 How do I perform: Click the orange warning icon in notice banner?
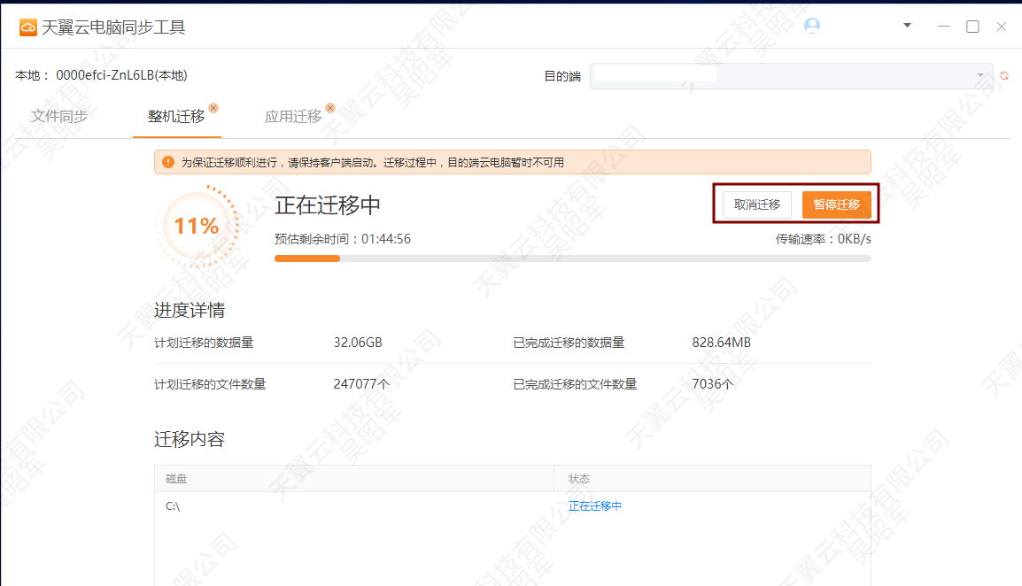pos(168,162)
